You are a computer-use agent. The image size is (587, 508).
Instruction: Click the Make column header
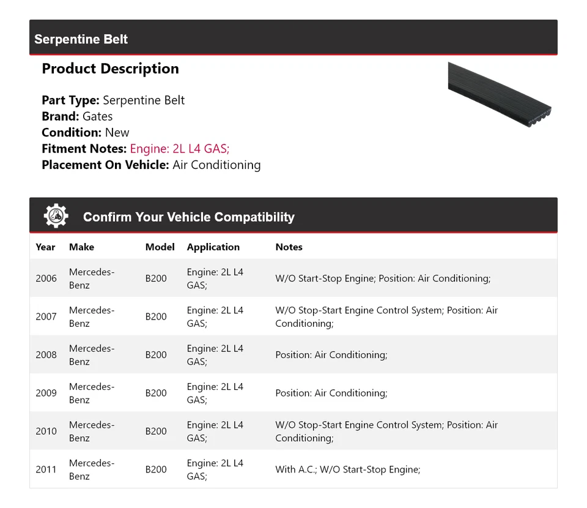pyautogui.click(x=81, y=247)
